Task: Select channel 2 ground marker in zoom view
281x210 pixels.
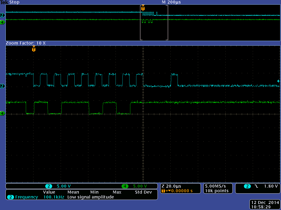Action: [x=2, y=86]
